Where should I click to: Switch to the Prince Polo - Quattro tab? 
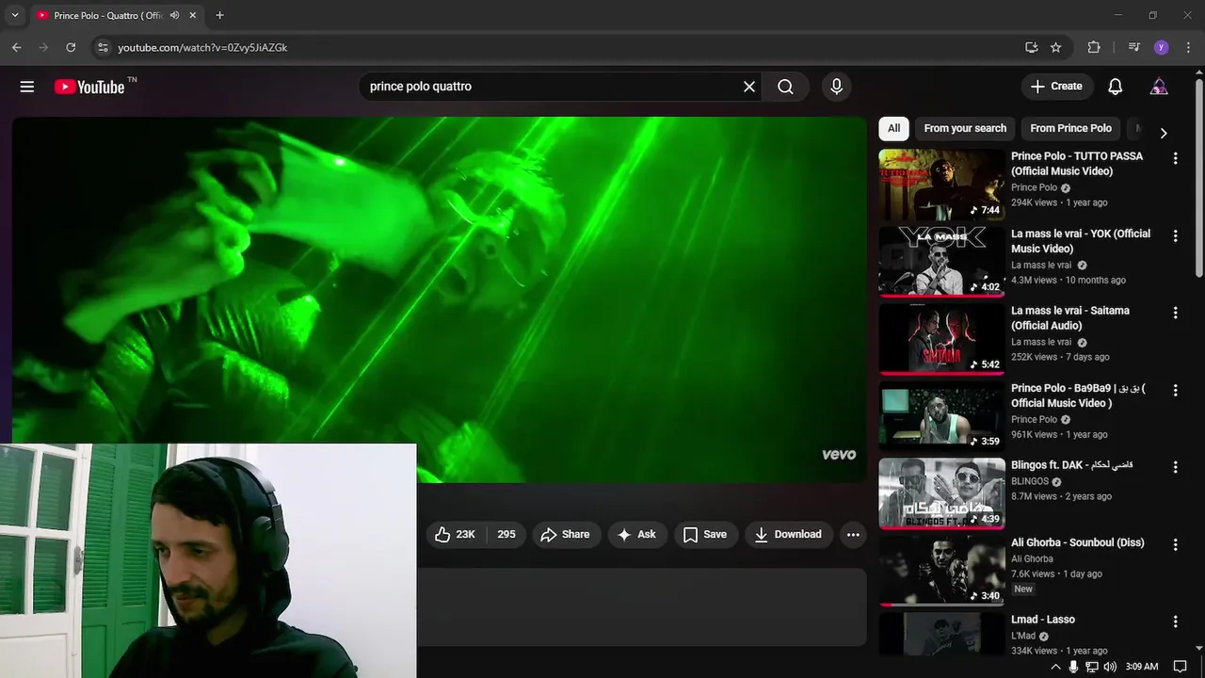tap(108, 15)
